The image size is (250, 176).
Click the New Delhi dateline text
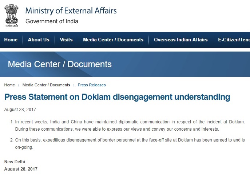point(15,162)
